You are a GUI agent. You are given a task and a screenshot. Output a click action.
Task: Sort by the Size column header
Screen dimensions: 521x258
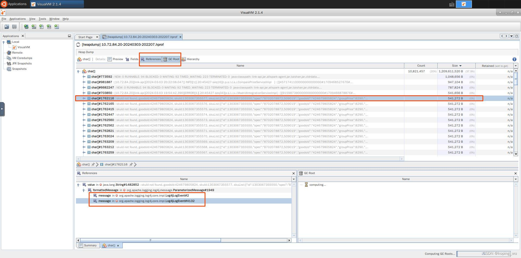(456, 66)
